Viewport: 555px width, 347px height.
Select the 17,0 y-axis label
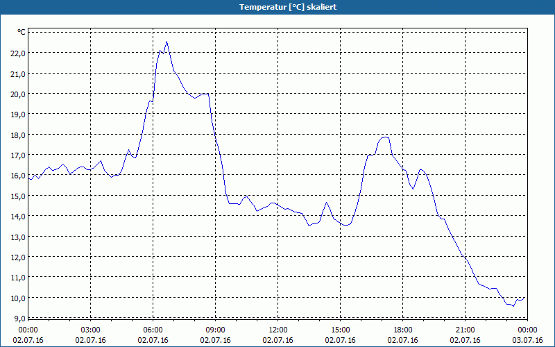(19, 155)
